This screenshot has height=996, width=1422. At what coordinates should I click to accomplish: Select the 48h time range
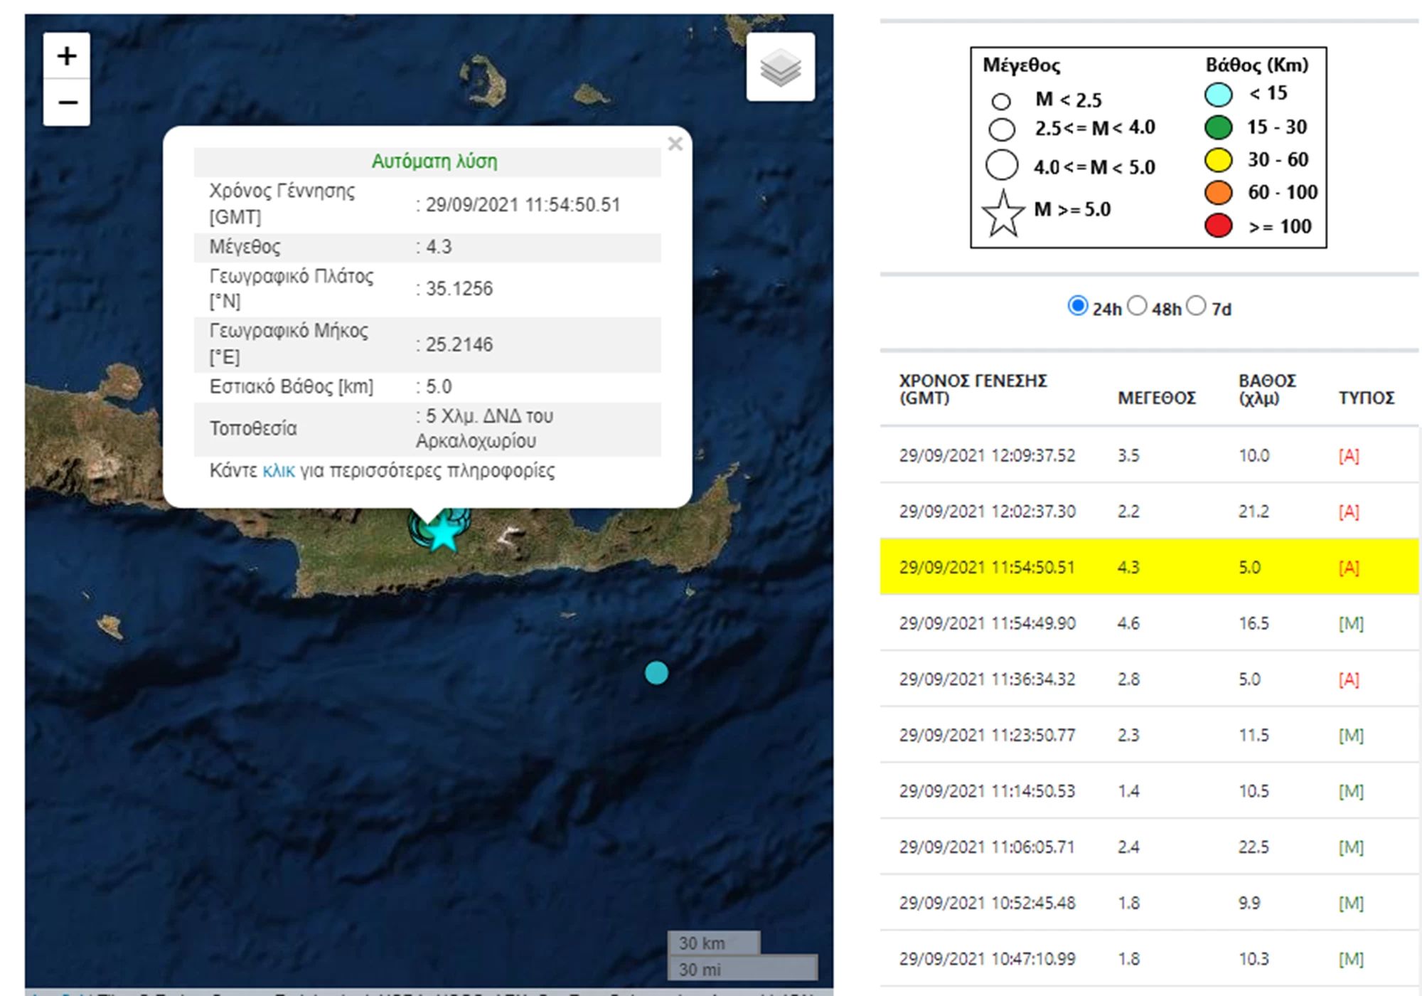1138,306
